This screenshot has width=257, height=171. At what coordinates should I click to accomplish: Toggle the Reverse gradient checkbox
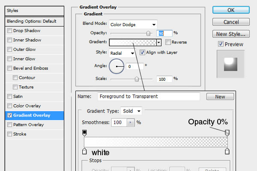(168, 42)
